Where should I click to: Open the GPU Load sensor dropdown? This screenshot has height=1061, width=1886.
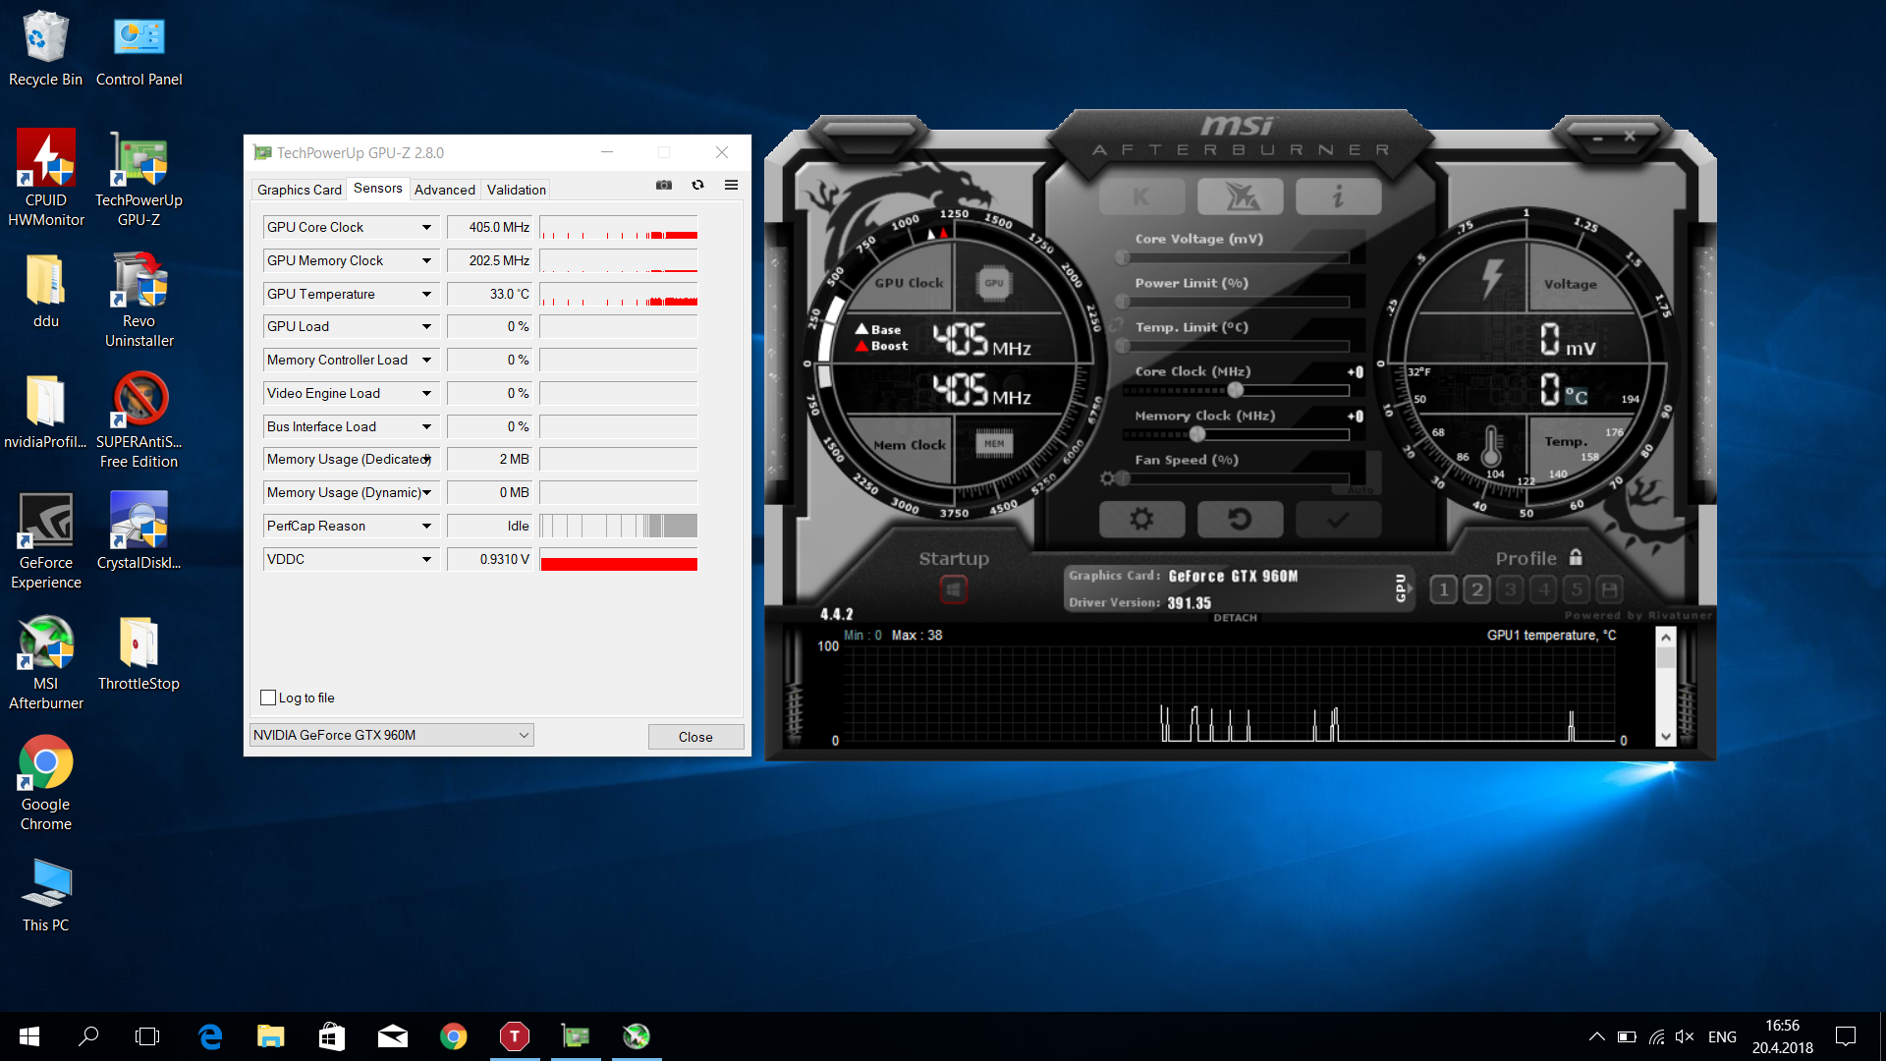(426, 326)
